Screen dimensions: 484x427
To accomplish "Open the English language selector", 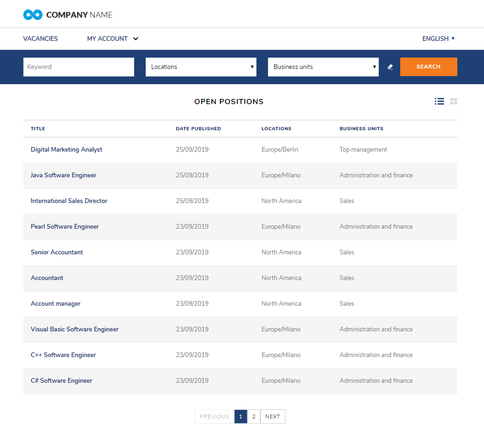I will tap(437, 39).
